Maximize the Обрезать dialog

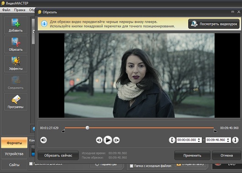pyautogui.click(x=233, y=12)
